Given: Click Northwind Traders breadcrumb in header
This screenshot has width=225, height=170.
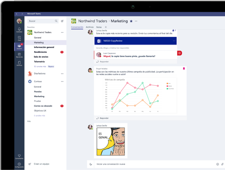Looking at the screenshot, I should pyautogui.click(x=93, y=21).
